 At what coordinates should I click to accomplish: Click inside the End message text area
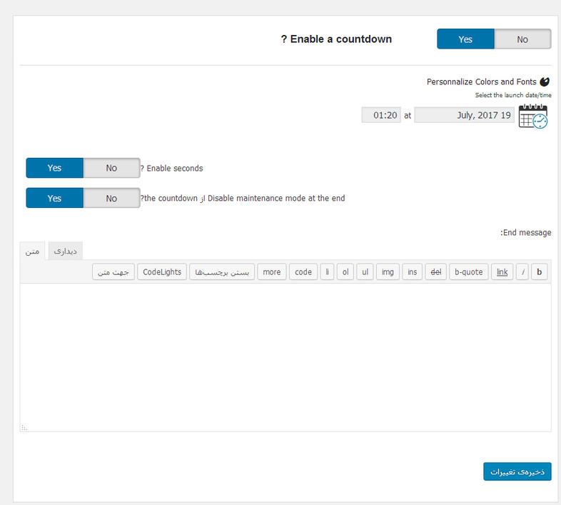(285, 357)
